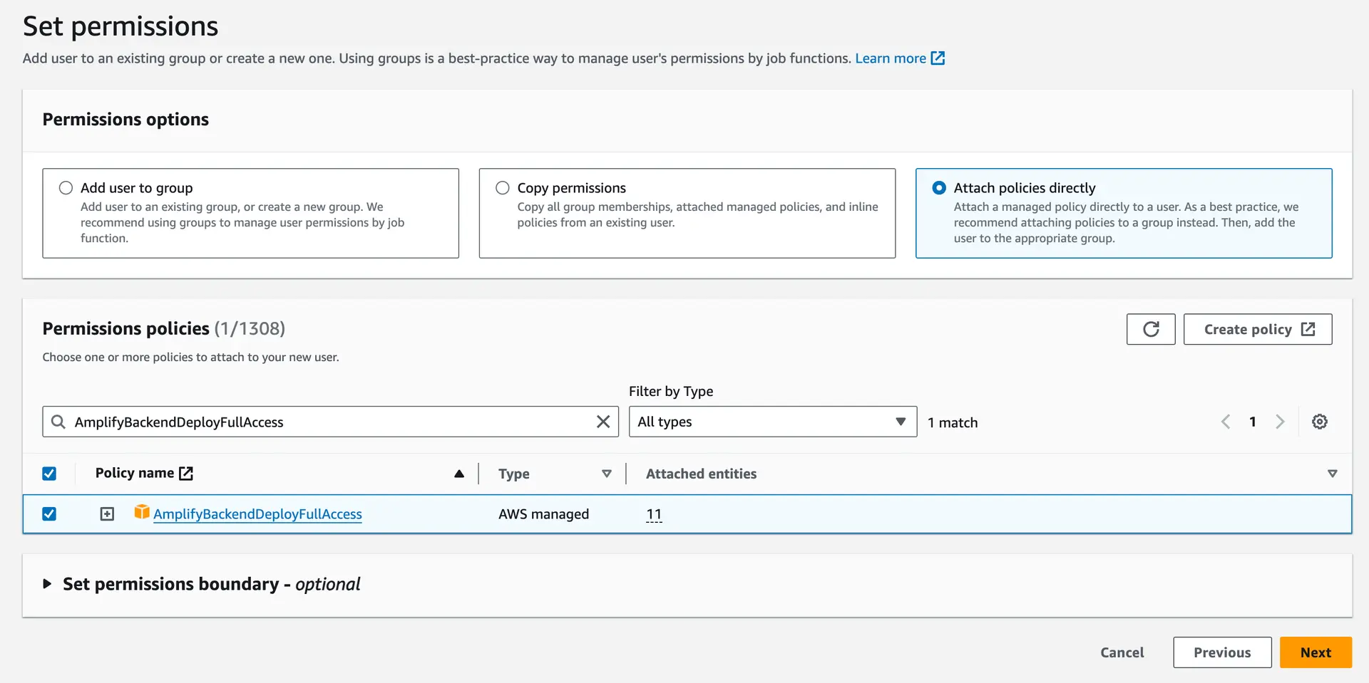
Task: Select the Copy permissions radio option
Action: click(503, 188)
